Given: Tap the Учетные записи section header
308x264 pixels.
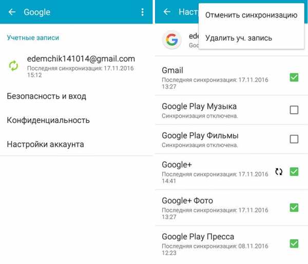Looking at the screenshot, I should (33, 38).
